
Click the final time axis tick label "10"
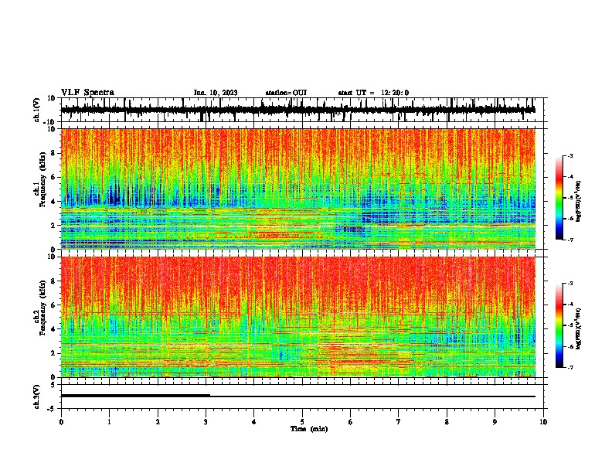tap(543, 422)
